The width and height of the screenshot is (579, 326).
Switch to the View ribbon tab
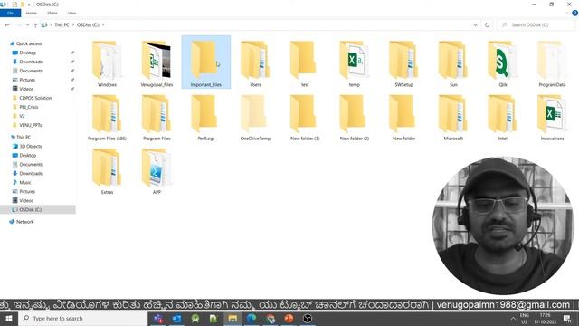(x=71, y=13)
